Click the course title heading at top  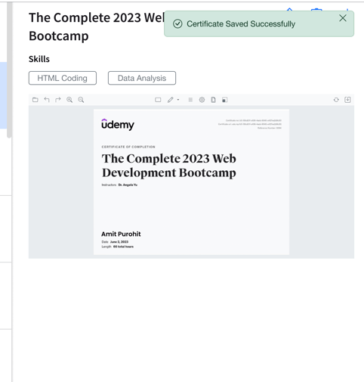pos(97,26)
